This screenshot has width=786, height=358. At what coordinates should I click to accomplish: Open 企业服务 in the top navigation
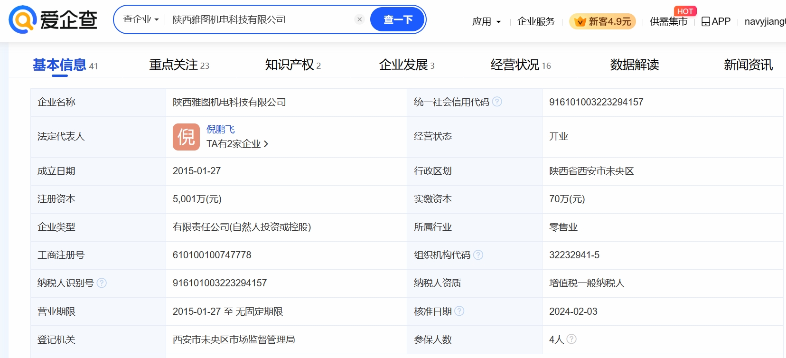(x=536, y=21)
